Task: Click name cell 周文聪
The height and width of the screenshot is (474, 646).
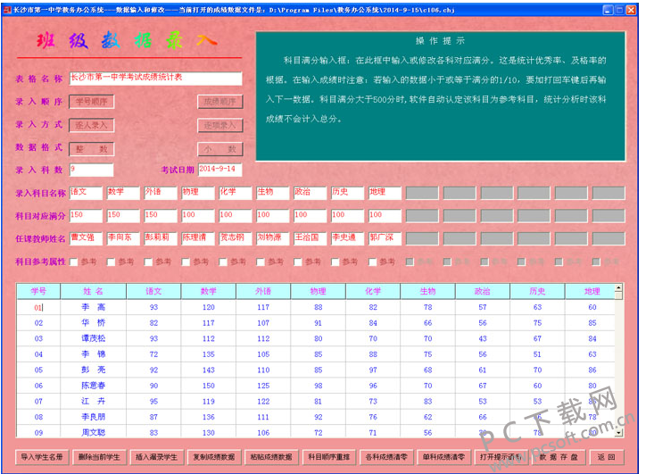Action: tap(93, 432)
